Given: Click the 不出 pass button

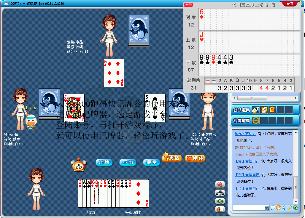Looking at the screenshot, I should pyautogui.click(x=128, y=162).
